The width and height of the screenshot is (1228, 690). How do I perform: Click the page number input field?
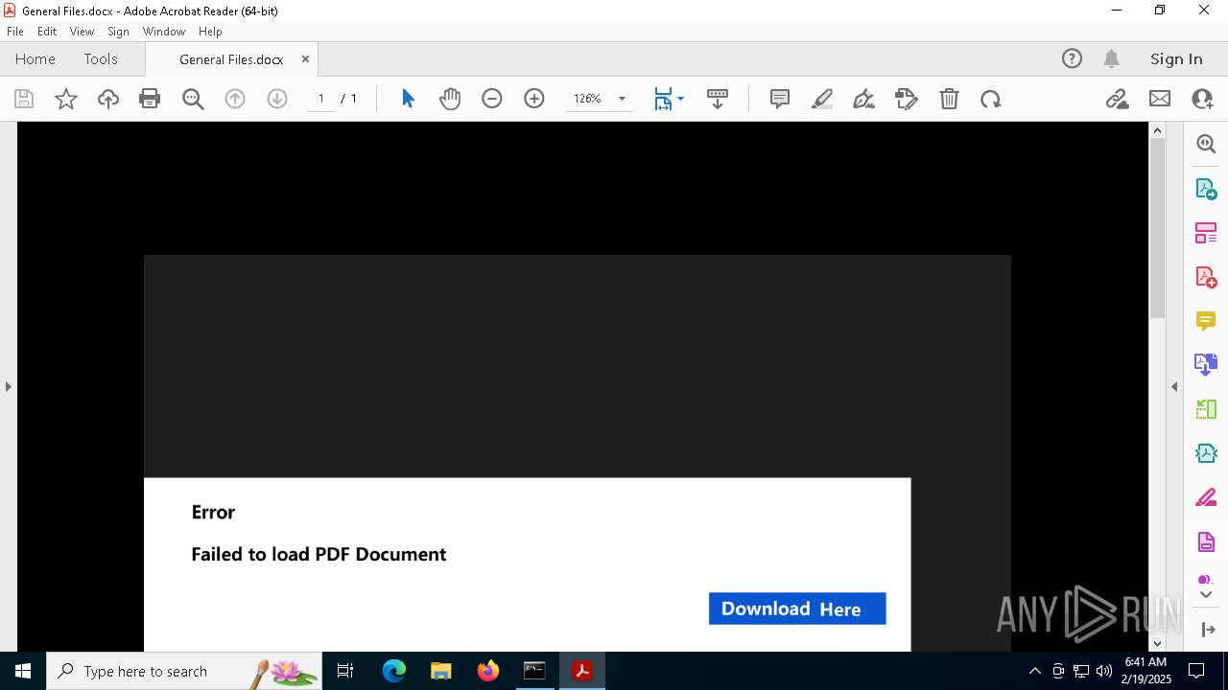point(320,99)
